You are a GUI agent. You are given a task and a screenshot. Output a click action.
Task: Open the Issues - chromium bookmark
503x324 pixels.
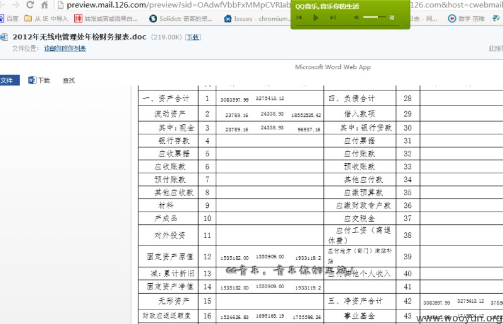[x=257, y=19]
